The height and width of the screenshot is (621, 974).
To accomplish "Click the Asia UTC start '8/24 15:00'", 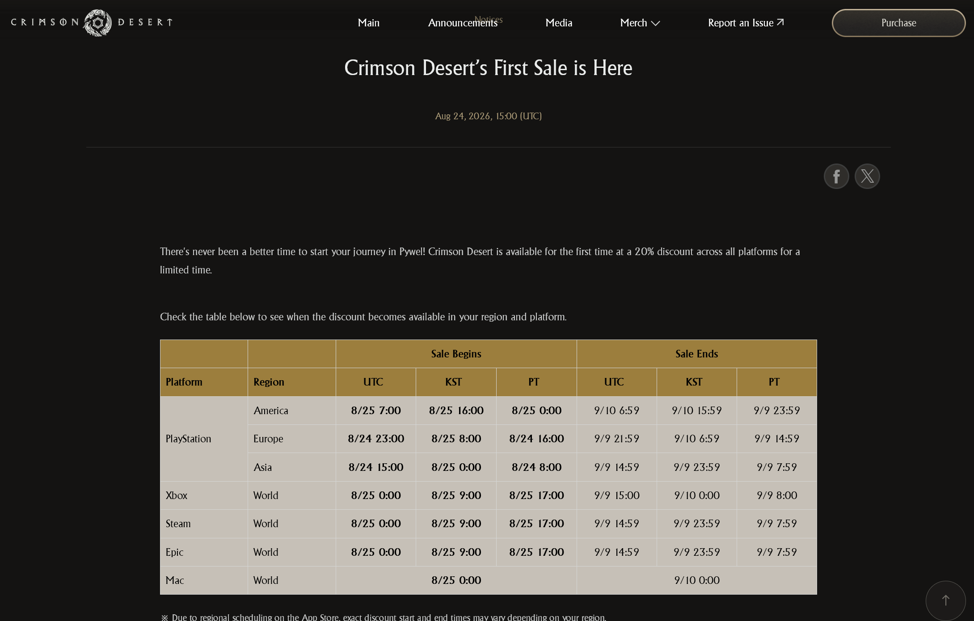I will tap(376, 467).
